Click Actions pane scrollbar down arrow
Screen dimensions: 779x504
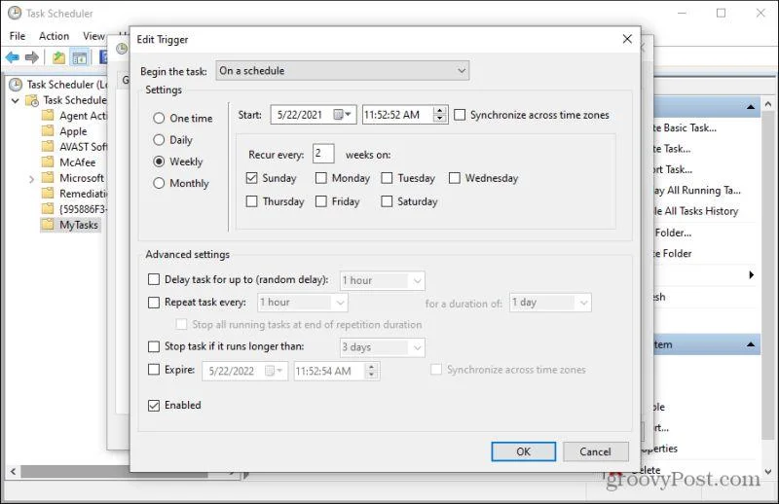pyautogui.click(x=768, y=471)
